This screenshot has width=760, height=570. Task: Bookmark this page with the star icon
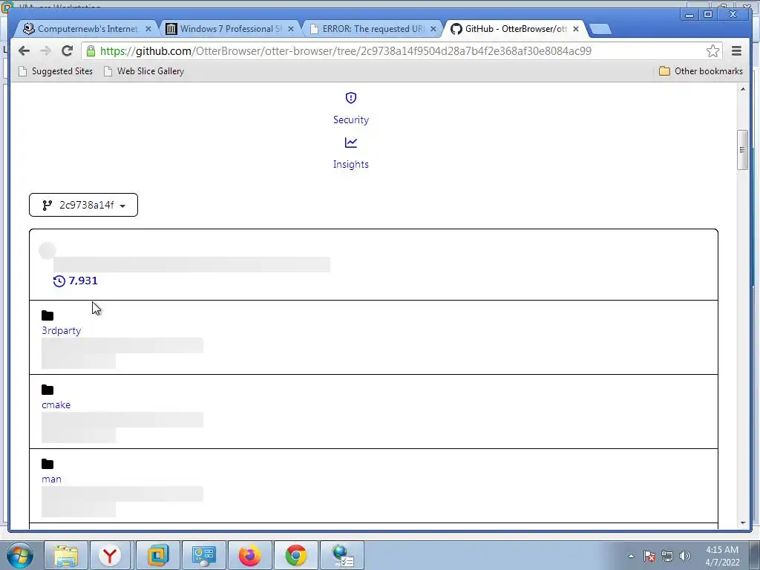click(712, 51)
